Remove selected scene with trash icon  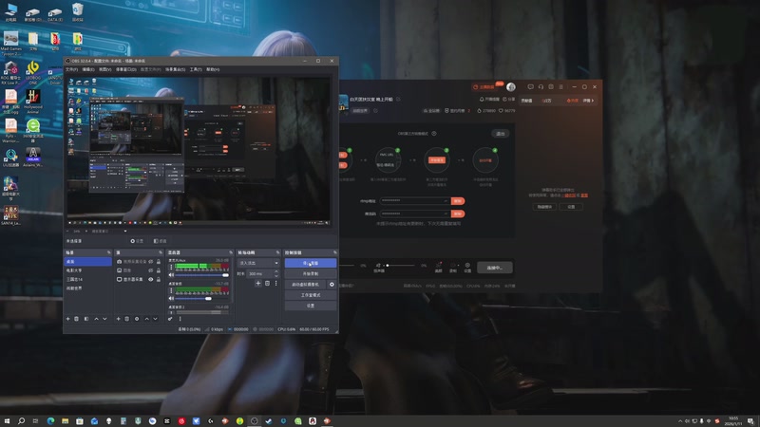coord(77,319)
